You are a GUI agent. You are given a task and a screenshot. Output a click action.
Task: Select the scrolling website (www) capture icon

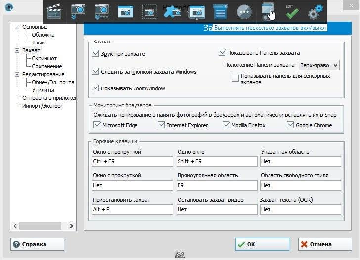(102, 11)
